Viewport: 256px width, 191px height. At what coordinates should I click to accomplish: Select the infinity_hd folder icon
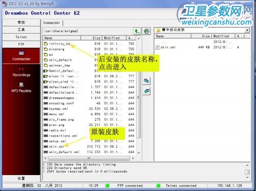[x=46, y=44]
